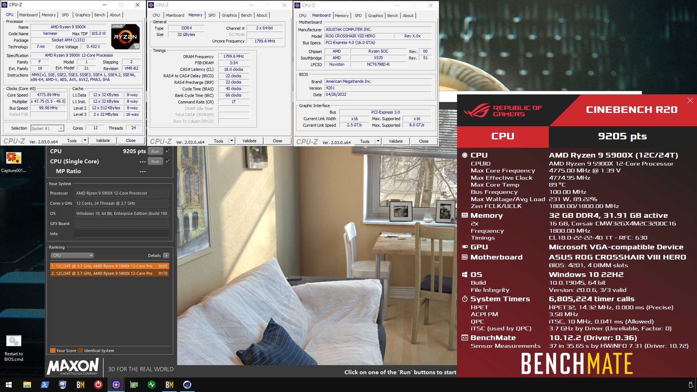
Task: Open the Windows Start menu
Action: coord(9,385)
